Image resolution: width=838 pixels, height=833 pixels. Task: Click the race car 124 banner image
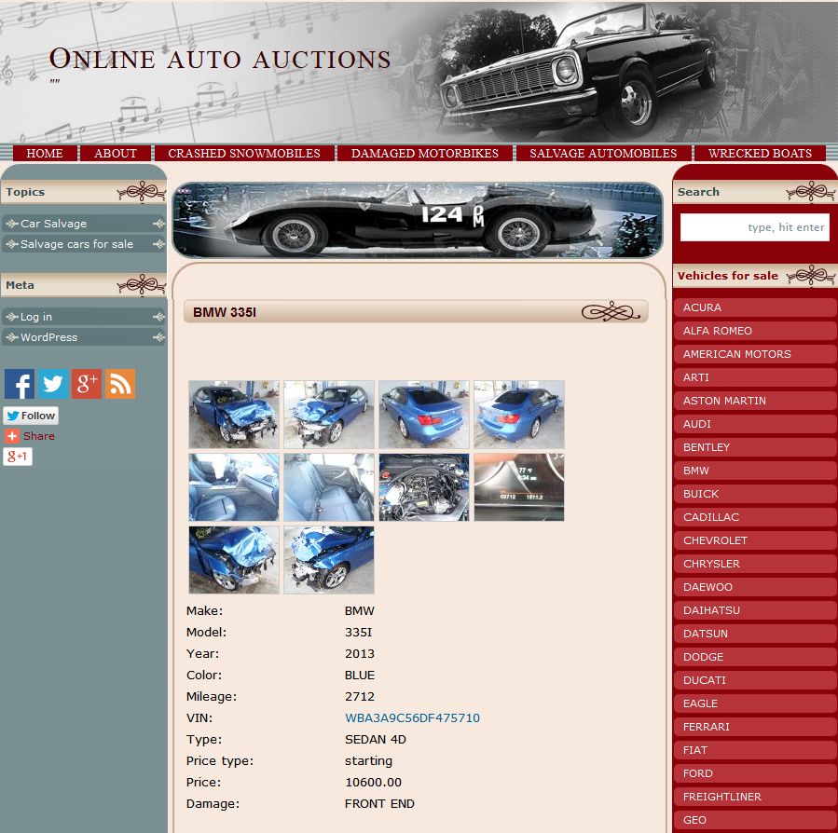coord(418,220)
